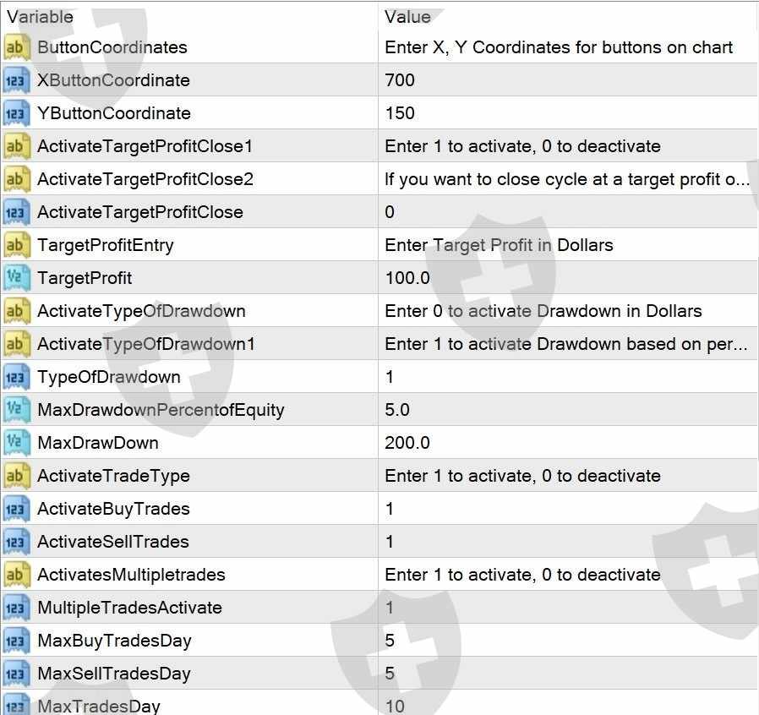Click the integer icon beside YButtonCoordinate
Screen dimensions: 759x715
click(16, 113)
